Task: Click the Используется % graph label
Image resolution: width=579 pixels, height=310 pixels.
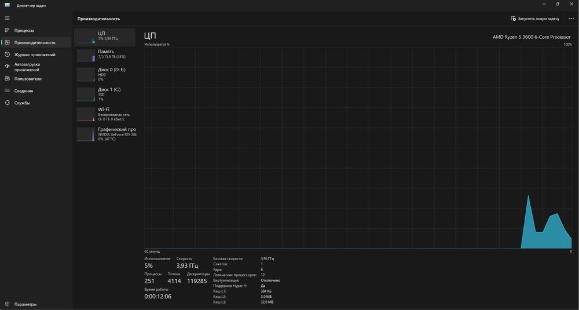Action: tap(157, 45)
